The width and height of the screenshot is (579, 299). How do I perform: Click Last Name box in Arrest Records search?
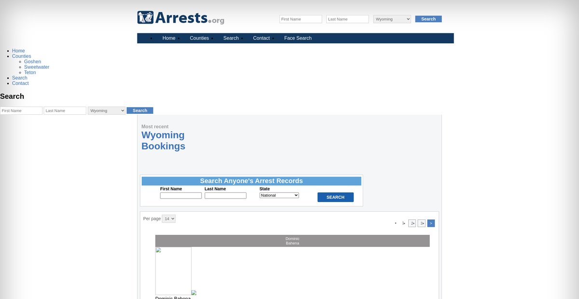[x=225, y=196]
